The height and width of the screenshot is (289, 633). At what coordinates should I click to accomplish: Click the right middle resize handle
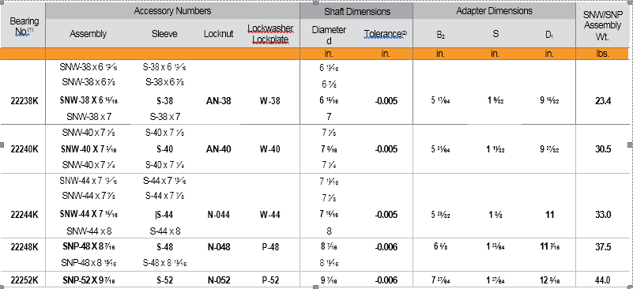[630, 144]
